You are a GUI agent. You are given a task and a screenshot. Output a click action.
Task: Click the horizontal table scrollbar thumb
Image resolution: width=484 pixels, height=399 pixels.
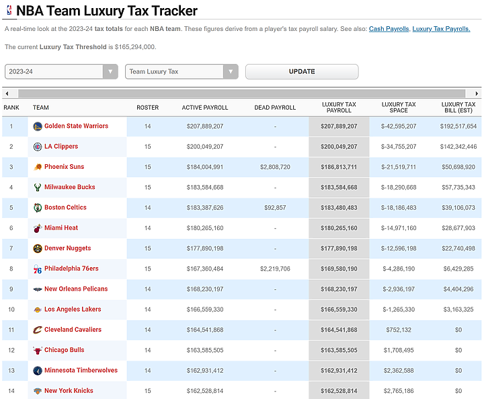(242, 94)
